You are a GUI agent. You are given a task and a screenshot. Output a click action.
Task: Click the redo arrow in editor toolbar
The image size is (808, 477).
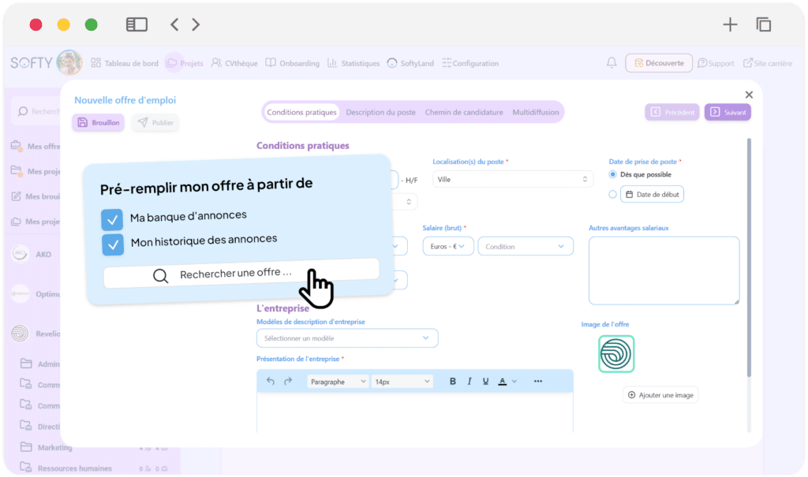(x=288, y=382)
